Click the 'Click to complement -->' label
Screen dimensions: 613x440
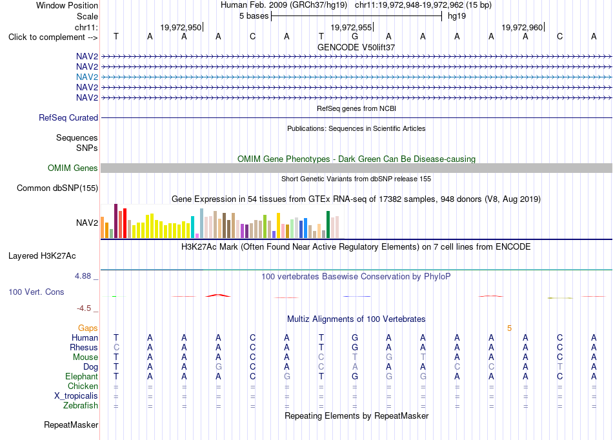(53, 37)
